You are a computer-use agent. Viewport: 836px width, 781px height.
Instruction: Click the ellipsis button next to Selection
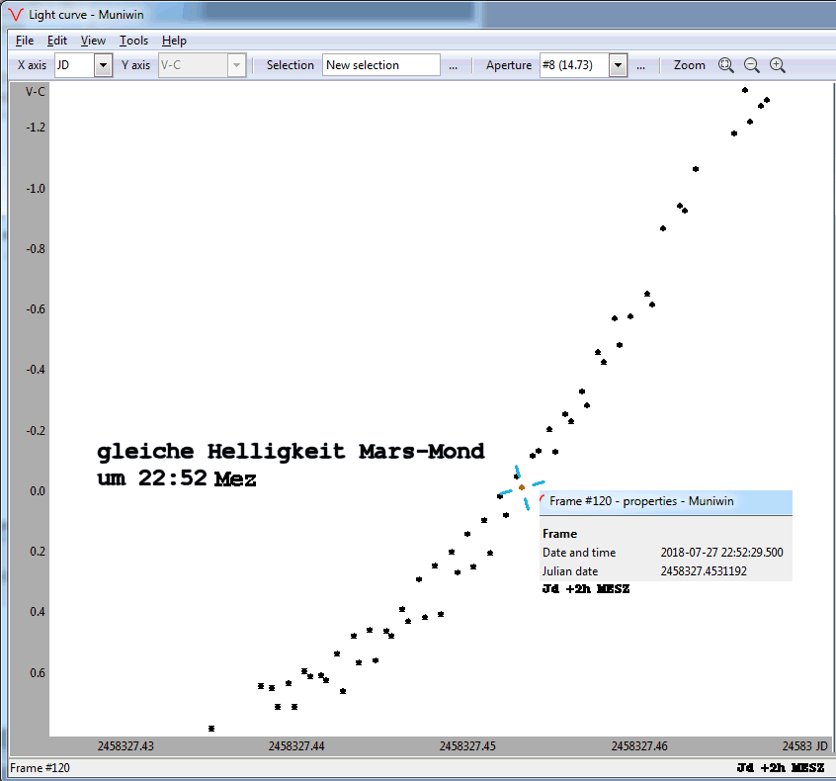click(x=453, y=65)
